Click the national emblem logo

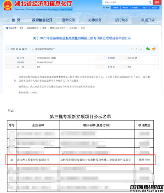point(8,5)
